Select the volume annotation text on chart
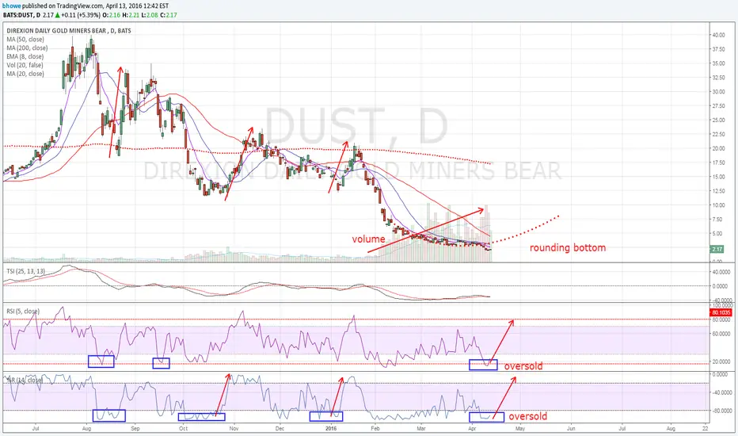Viewport: 738px width, 436px height. pos(368,239)
